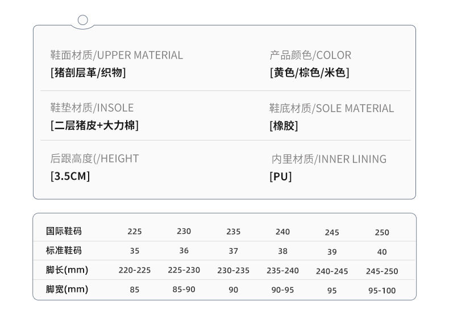Select the 脚长(mm) row header
Image resolution: width=449 pixels, height=322 pixels.
tap(67, 270)
